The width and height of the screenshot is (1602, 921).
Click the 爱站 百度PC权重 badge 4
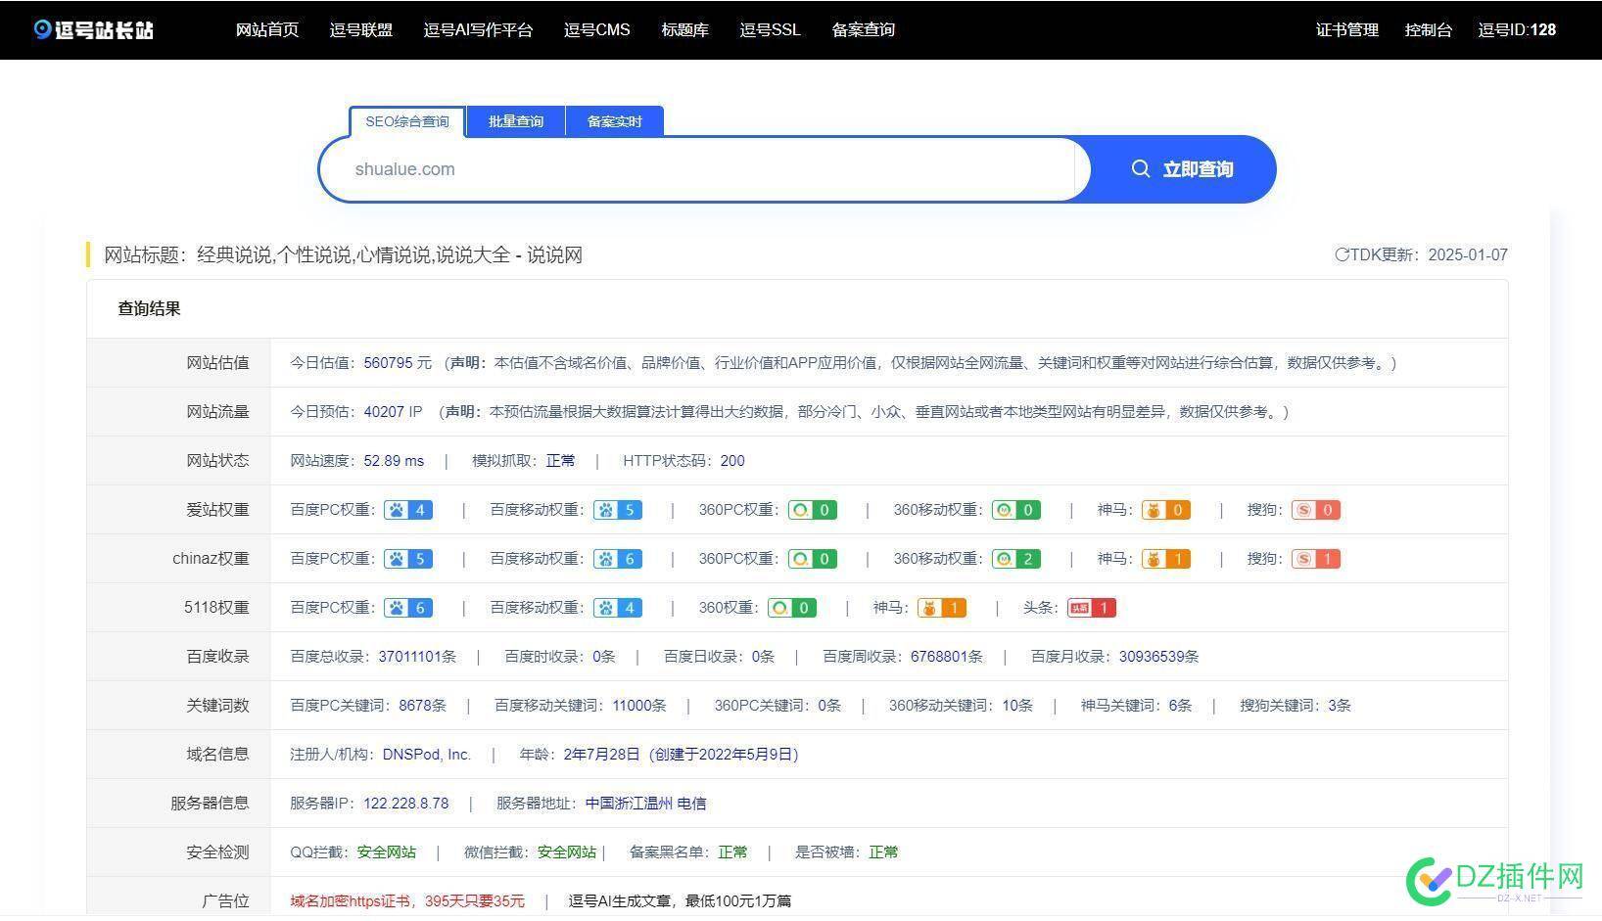click(408, 510)
